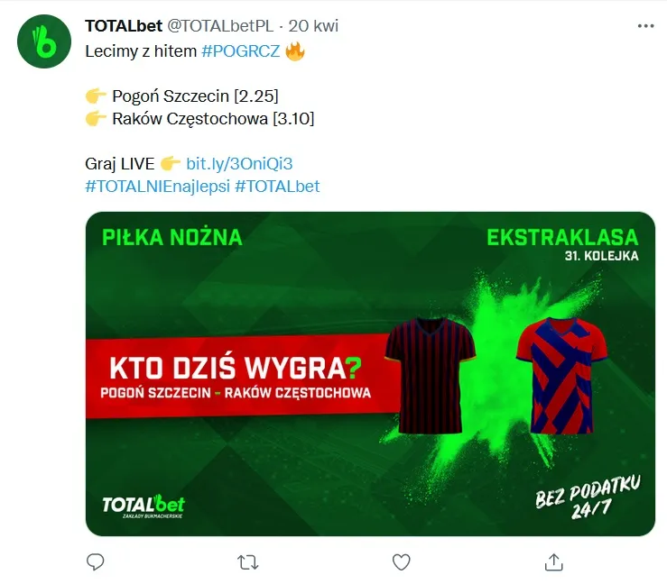667x584 pixels.
Task: Open the share tweet icon
Action: 554,561
